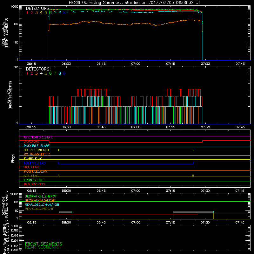Click 'DETECTORS:' legend heading in front segments panel
The image size is (254, 254).
(38, 9)
